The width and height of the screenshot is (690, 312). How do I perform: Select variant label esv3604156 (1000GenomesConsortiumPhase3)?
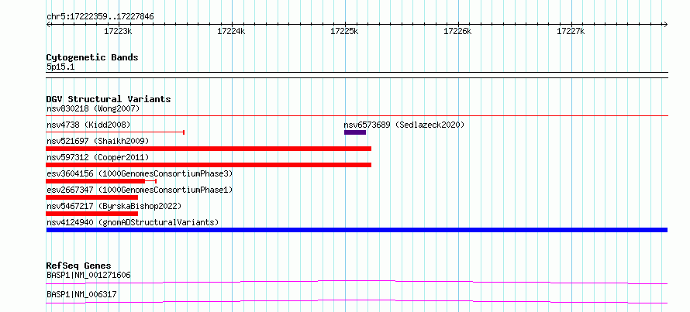140,173
